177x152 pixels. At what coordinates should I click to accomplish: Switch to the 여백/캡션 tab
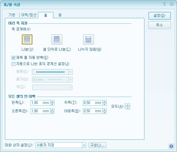pyautogui.click(x=29, y=15)
